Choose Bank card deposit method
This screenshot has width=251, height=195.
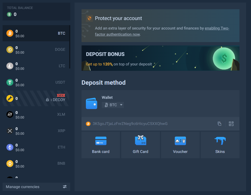point(101,145)
